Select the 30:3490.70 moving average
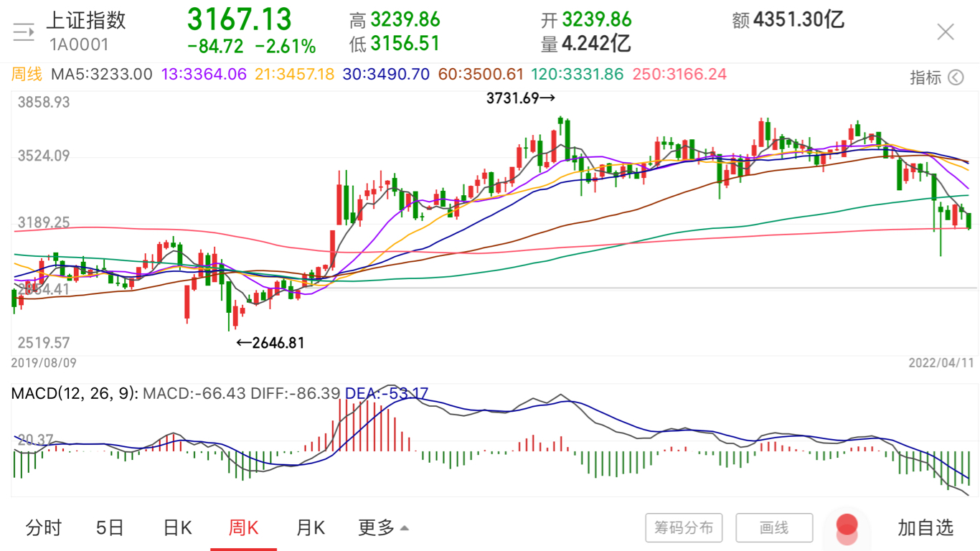Image resolution: width=980 pixels, height=551 pixels. pyautogui.click(x=385, y=74)
